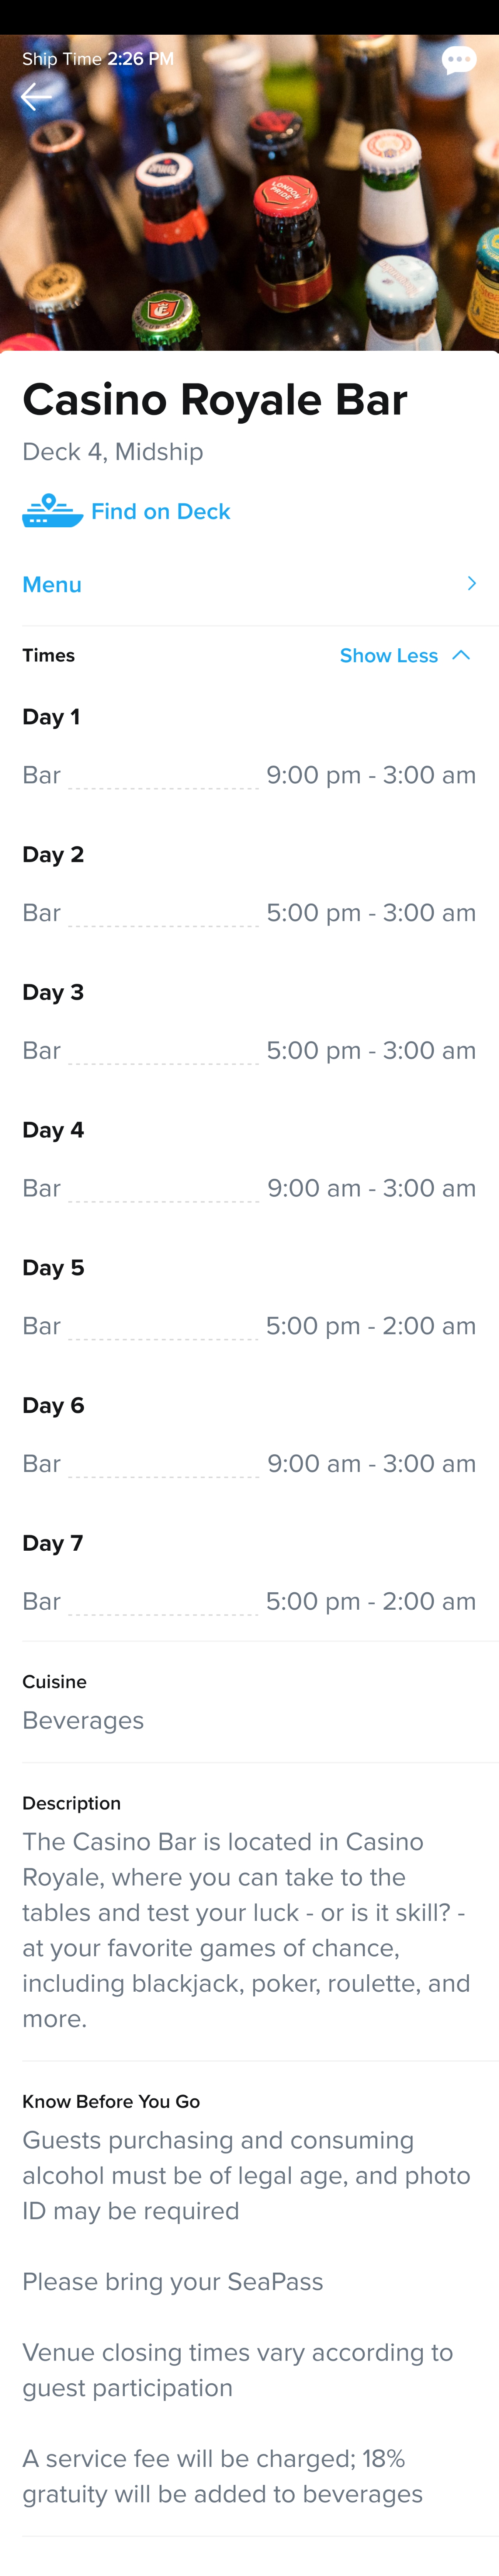The height and width of the screenshot is (2576, 499).
Task: Tap the Description paragraph text
Action: (246, 1930)
